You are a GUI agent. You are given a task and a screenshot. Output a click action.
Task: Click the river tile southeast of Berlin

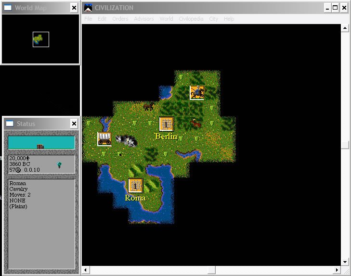tap(189, 155)
